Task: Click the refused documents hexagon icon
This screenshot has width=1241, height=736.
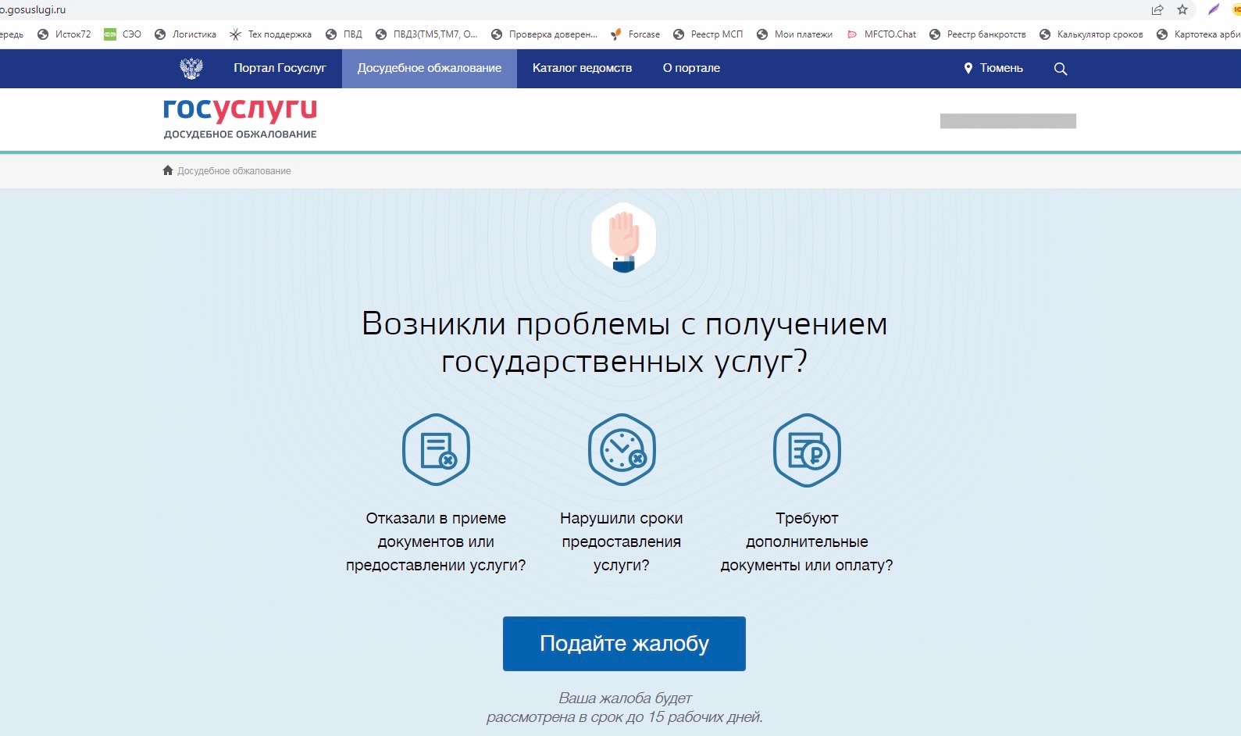Action: (436, 450)
